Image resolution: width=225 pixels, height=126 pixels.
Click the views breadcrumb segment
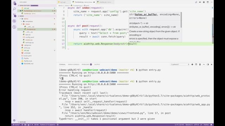click(x=66, y=6)
